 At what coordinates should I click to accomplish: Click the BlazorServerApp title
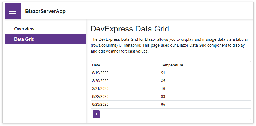[x=45, y=11]
